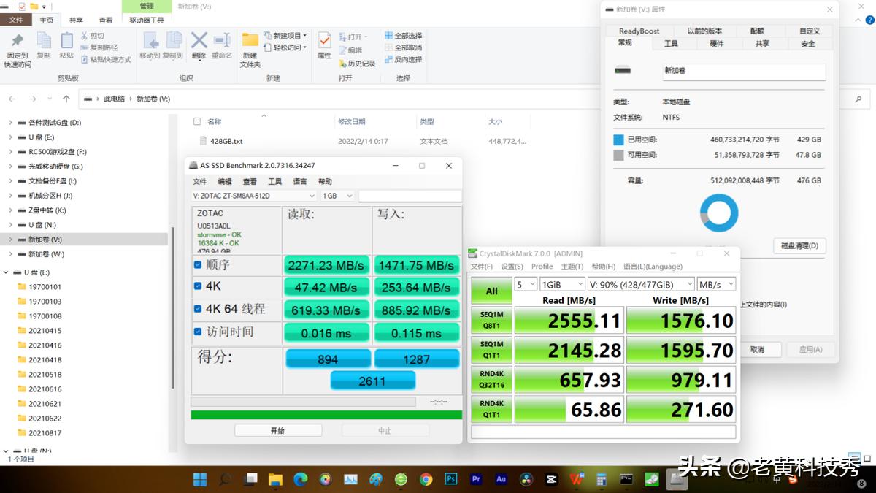Screen dimensions: 876x493
Task: Toggle the 4K 64 thread test checkbox
Action: tap(198, 309)
